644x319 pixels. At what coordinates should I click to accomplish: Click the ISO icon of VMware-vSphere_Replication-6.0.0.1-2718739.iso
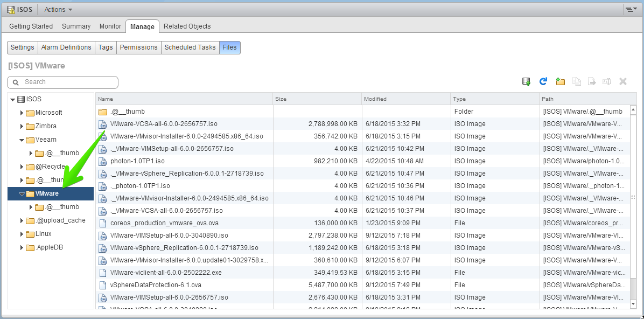pyautogui.click(x=103, y=248)
